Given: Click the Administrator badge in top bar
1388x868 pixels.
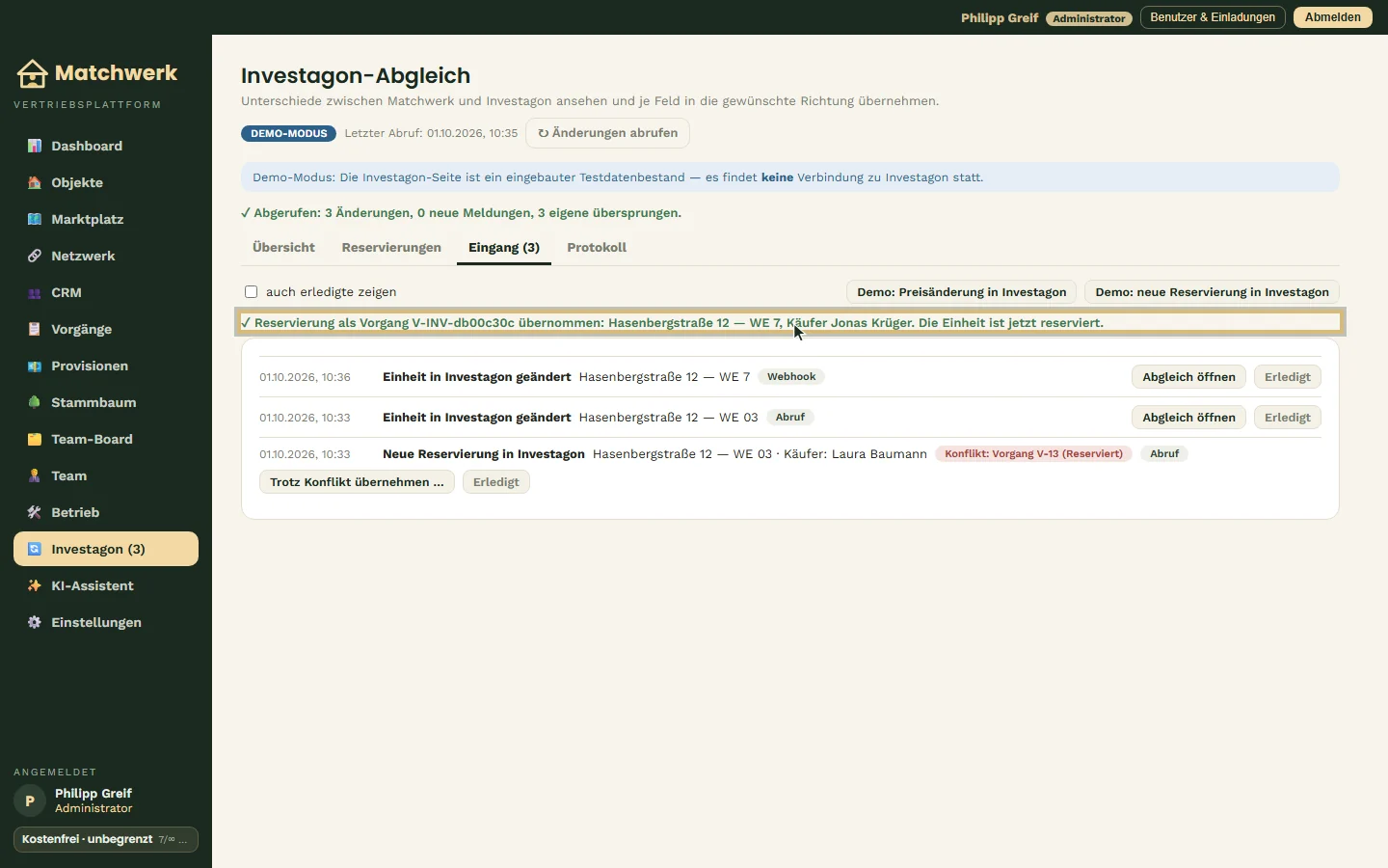Looking at the screenshot, I should click(x=1089, y=18).
